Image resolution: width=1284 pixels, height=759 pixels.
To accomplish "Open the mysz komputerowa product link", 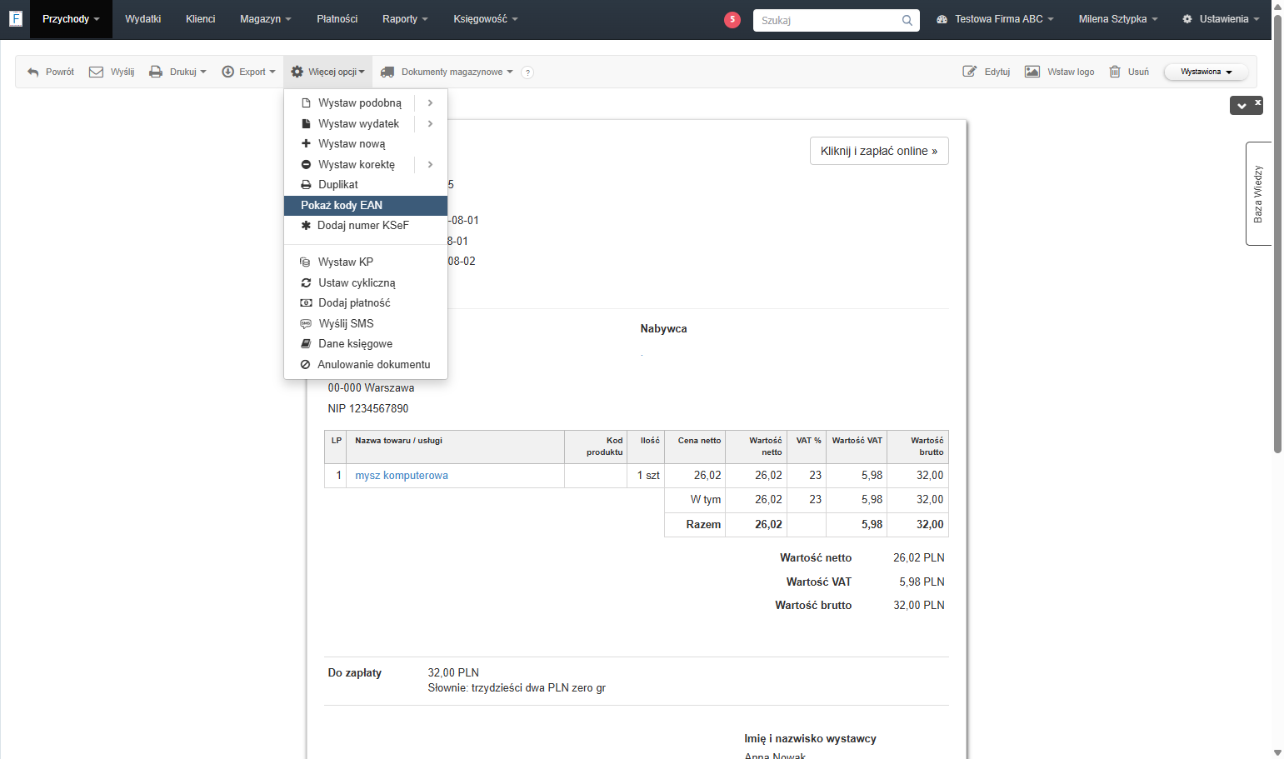I will click(402, 476).
